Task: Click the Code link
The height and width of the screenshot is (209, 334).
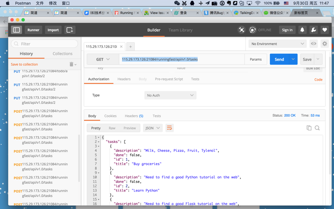Action: coord(319,79)
